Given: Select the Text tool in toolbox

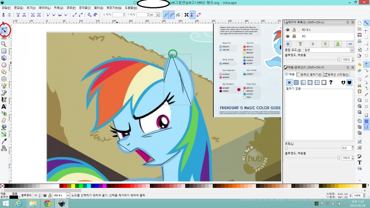Looking at the screenshot, I should pyautogui.click(x=4, y=106).
